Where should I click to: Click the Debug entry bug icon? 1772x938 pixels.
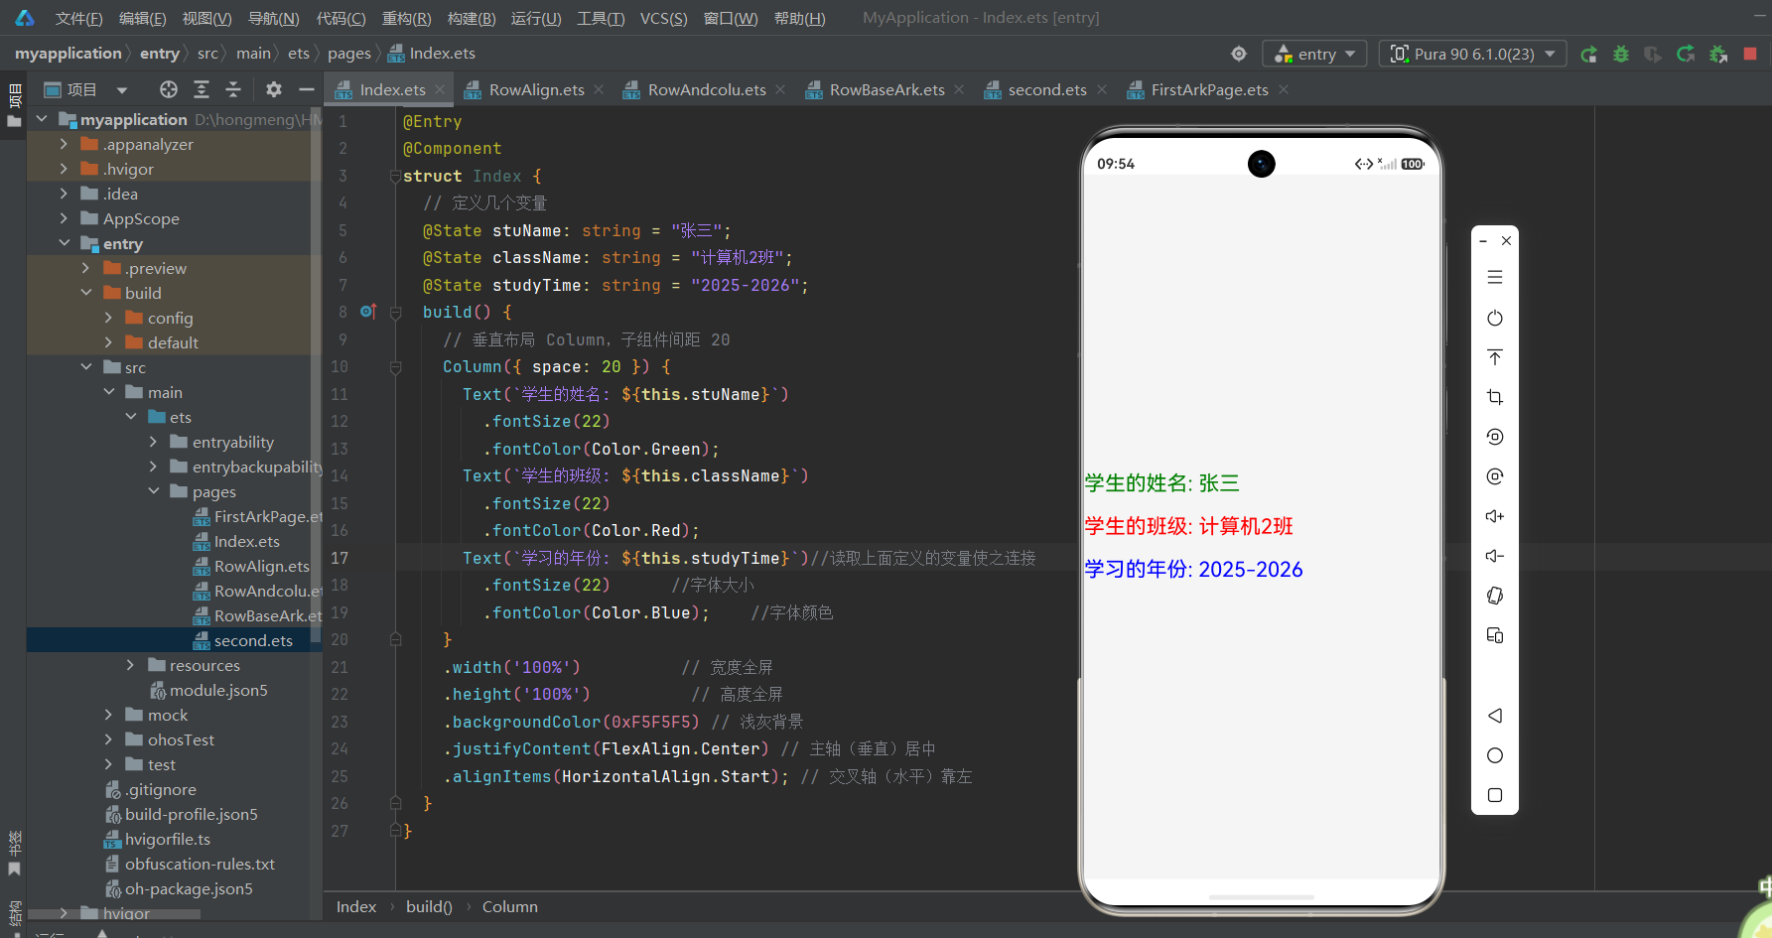coord(1621,54)
